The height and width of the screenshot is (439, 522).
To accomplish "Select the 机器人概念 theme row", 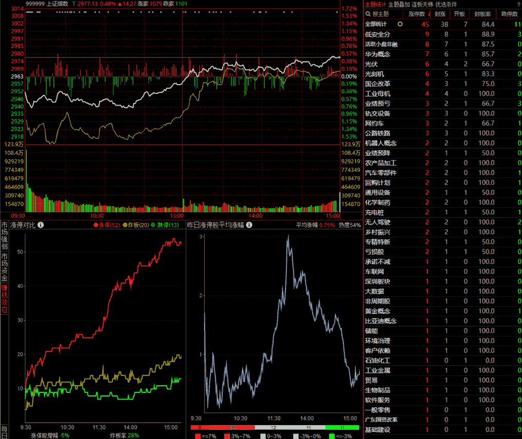I will (x=443, y=143).
